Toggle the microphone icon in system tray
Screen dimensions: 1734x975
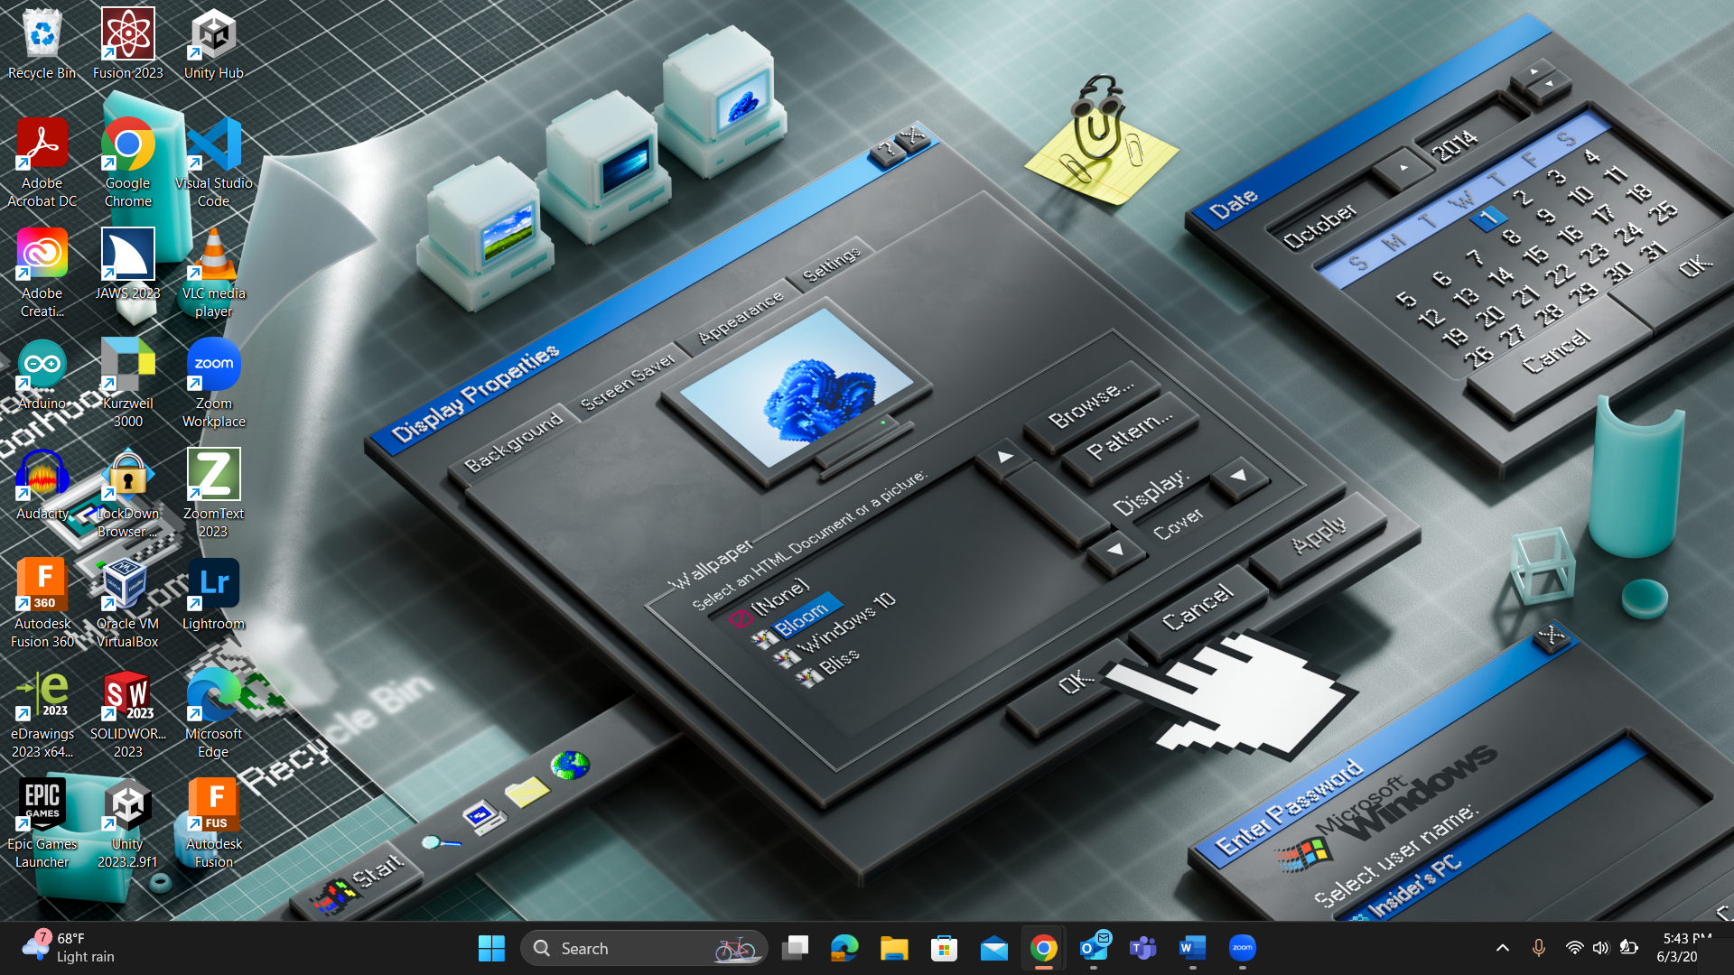1538,948
